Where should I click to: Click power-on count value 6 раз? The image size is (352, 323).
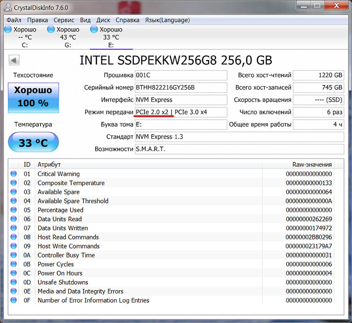coord(318,112)
